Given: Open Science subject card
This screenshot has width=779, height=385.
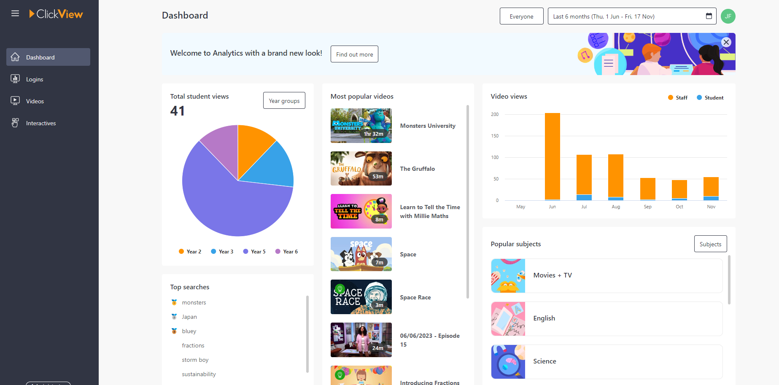Looking at the screenshot, I should click(607, 361).
